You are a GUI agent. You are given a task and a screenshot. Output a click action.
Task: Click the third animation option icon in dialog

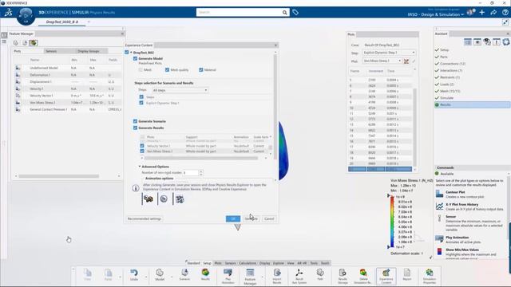coord(180,199)
